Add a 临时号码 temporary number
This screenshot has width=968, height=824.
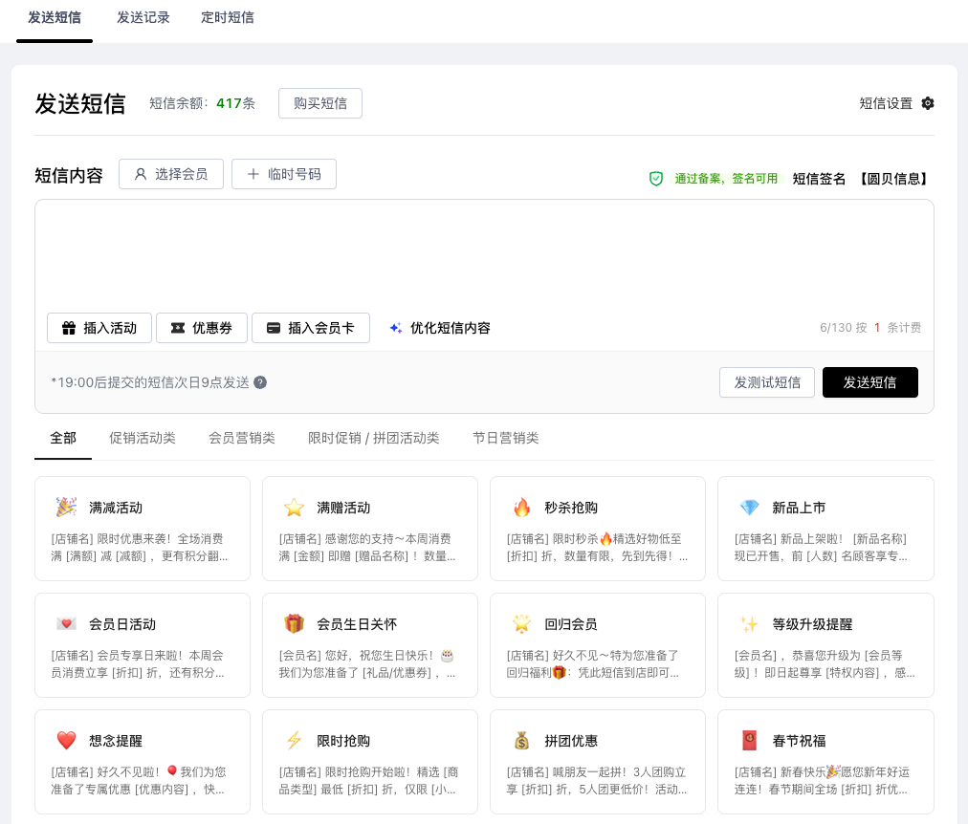click(284, 174)
